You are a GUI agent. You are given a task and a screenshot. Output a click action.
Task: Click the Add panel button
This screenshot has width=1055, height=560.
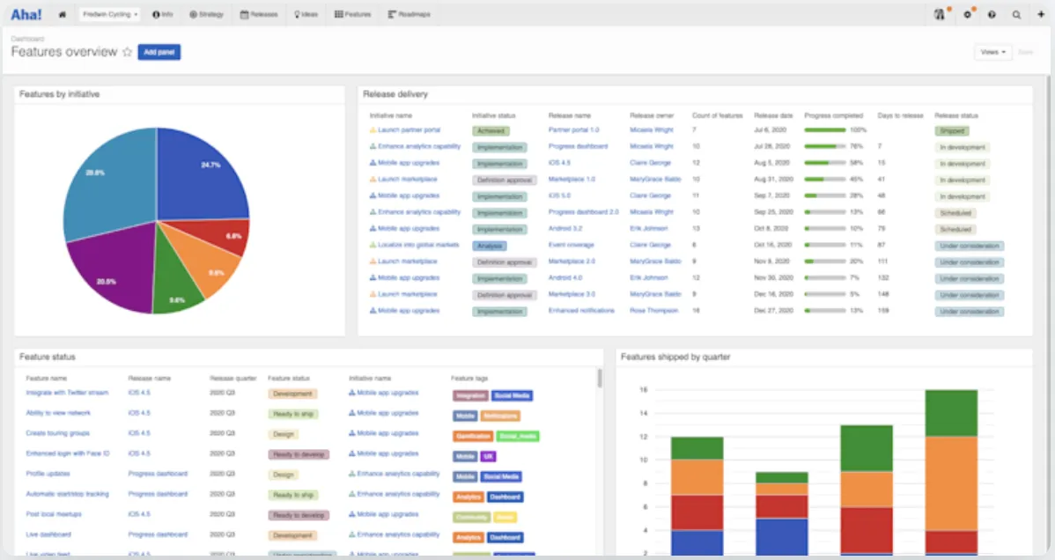tap(159, 52)
